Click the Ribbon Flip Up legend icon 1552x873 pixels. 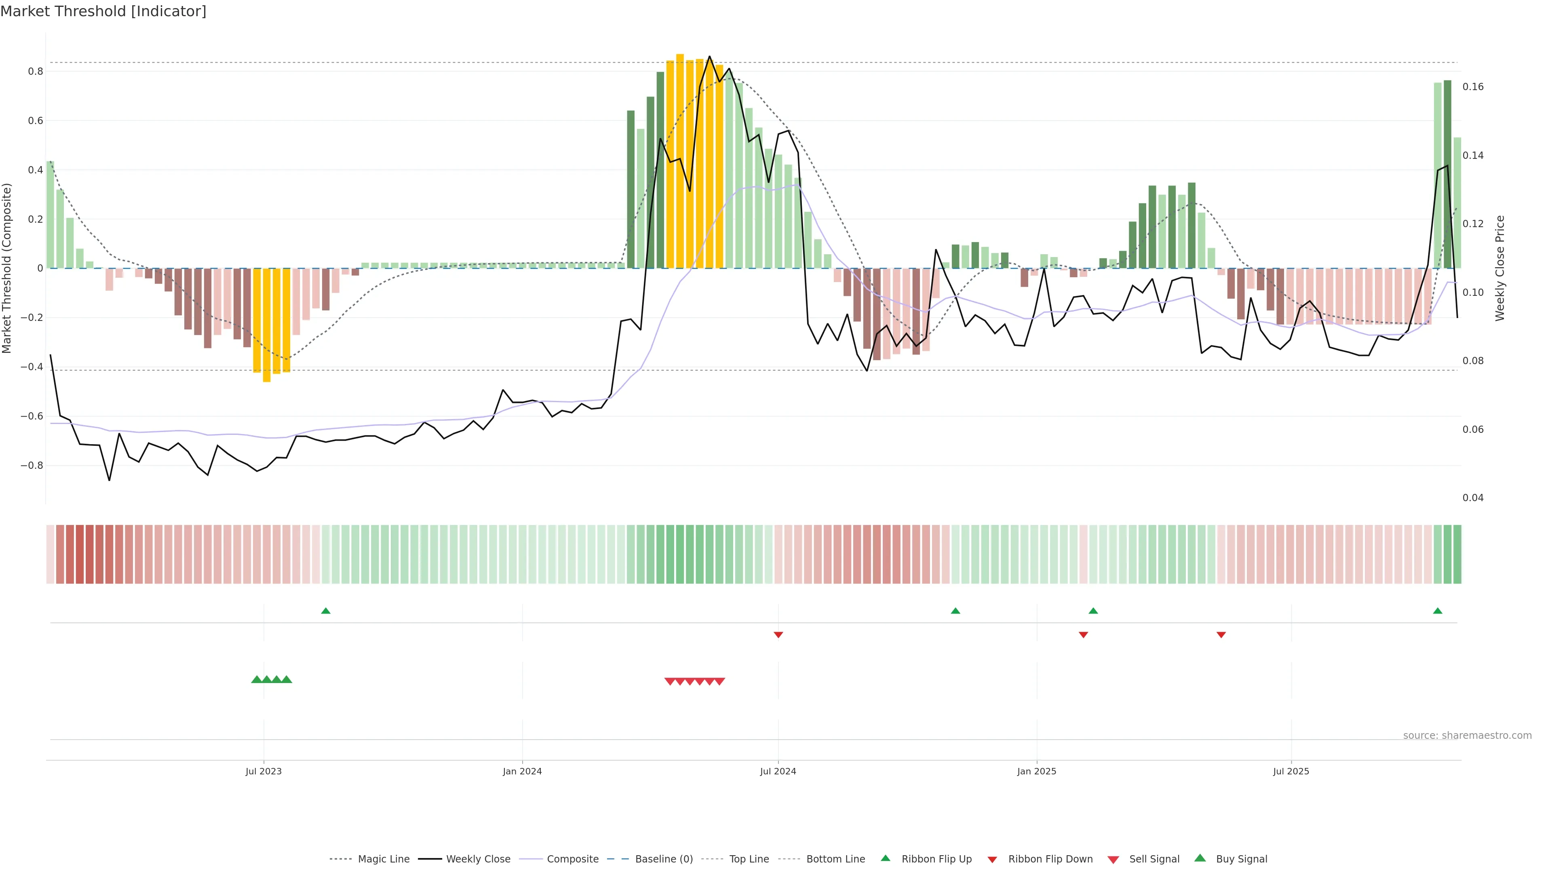(885, 858)
